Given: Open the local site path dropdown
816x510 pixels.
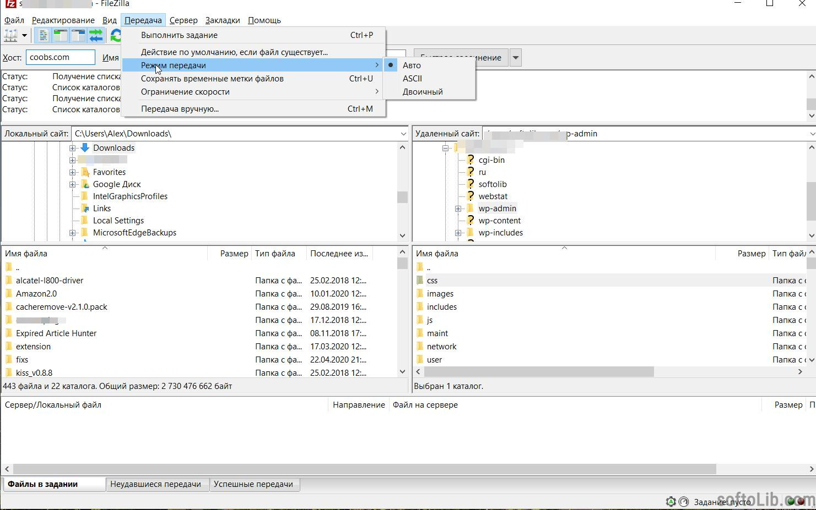Looking at the screenshot, I should click(403, 134).
